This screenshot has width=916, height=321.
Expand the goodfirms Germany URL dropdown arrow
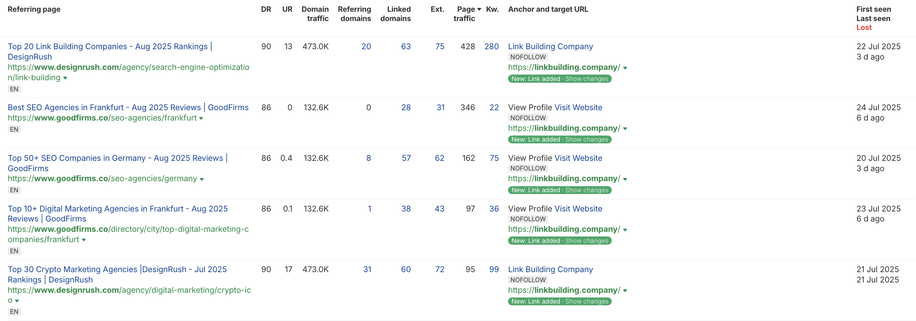(x=202, y=179)
